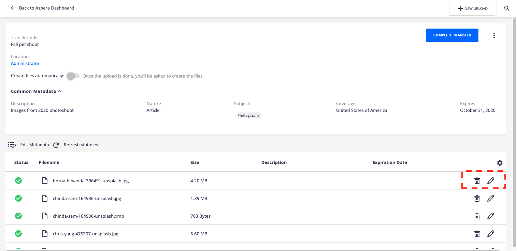The image size is (517, 251).
Task: Click United States of America coverage value
Action: point(361,111)
